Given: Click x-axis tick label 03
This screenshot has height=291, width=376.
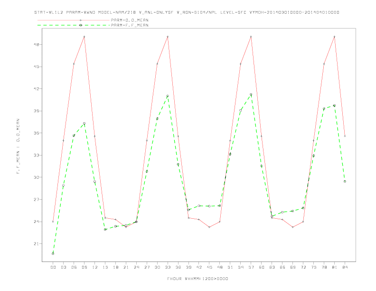Looking at the screenshot, I should (63, 267).
